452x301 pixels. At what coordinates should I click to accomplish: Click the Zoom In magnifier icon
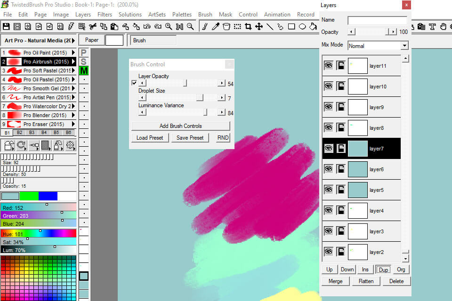pos(169,26)
